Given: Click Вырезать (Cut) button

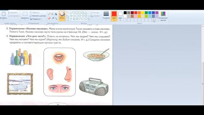Looking at the screenshot, I should [x=13, y=13].
